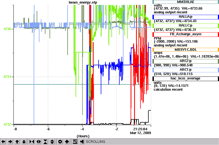The height and width of the screenshot is (145, 219).
Task: Click the PPM units label
Action: coord(157,39)
